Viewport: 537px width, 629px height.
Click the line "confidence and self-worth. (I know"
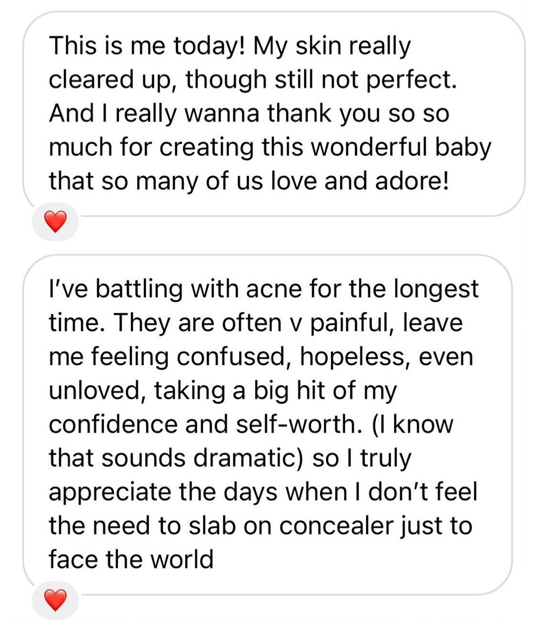click(x=251, y=424)
